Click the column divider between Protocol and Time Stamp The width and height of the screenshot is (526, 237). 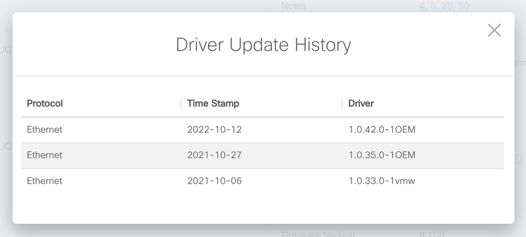tap(181, 104)
